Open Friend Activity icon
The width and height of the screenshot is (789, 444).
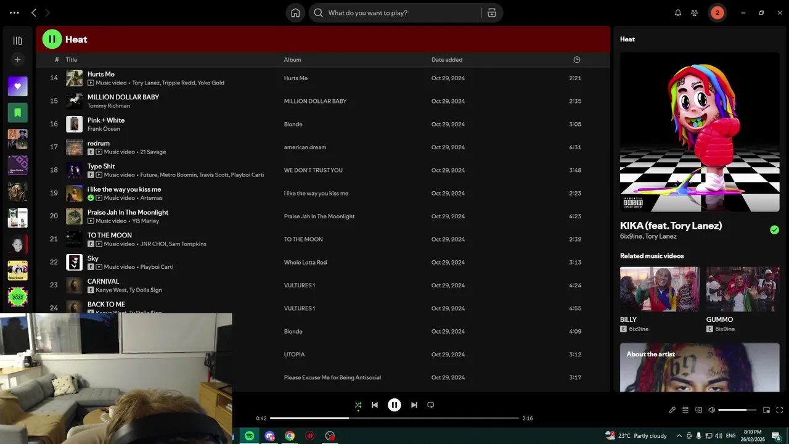(x=695, y=13)
